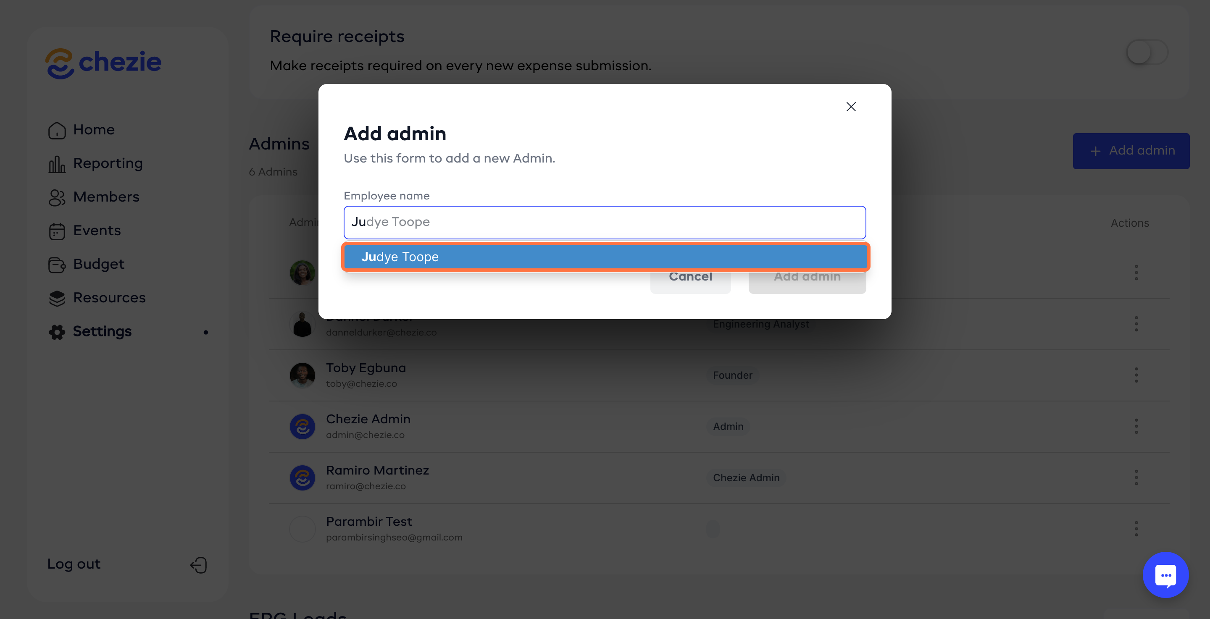Click the Settings gear icon
The width and height of the screenshot is (1210, 619).
click(x=57, y=332)
